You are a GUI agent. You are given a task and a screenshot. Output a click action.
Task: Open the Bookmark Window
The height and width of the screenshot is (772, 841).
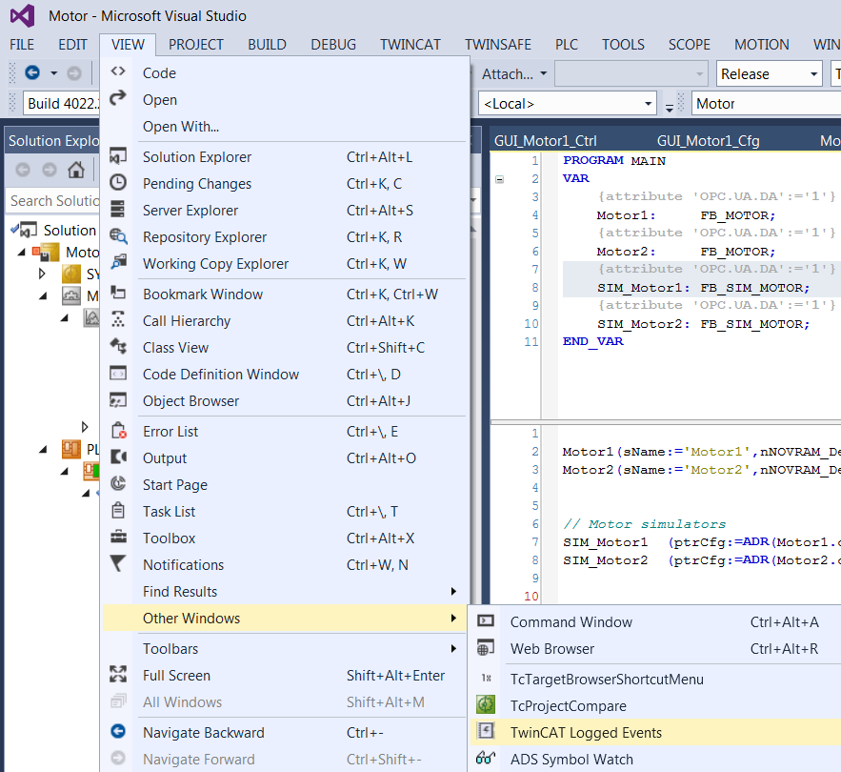click(203, 295)
